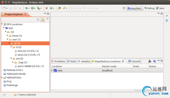Click the Open Perspective icon
170x98 pixels.
pyautogui.click(x=124, y=8)
